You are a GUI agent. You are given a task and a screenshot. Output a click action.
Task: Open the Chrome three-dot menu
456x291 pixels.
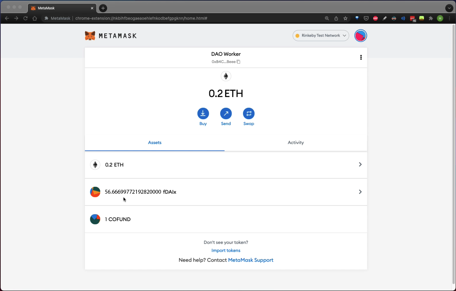pos(450,18)
